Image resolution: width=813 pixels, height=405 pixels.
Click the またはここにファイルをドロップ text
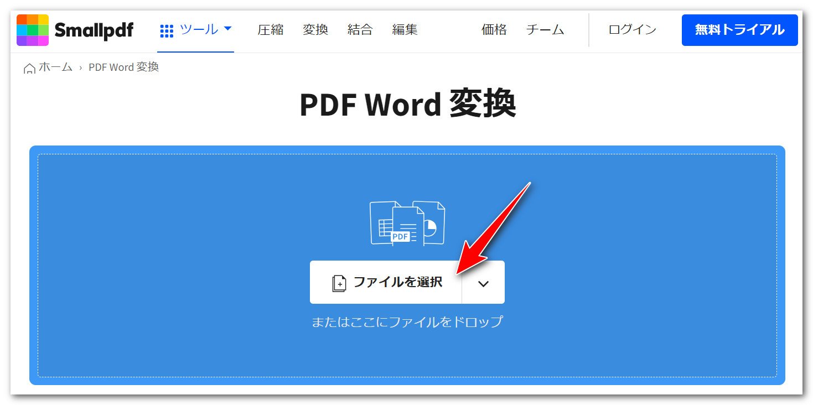[x=407, y=321]
